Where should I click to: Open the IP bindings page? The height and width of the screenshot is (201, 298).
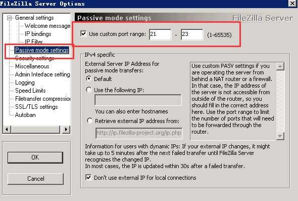click(38, 34)
